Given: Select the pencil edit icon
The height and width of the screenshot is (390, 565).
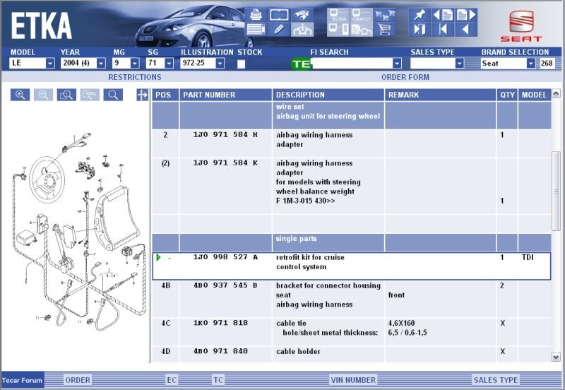Looking at the screenshot, I should (279, 30).
